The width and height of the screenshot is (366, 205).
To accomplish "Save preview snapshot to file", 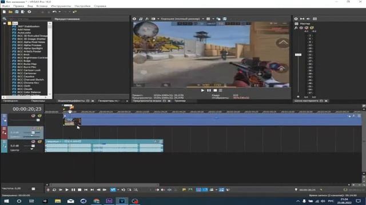I will pyautogui.click(x=225, y=19).
